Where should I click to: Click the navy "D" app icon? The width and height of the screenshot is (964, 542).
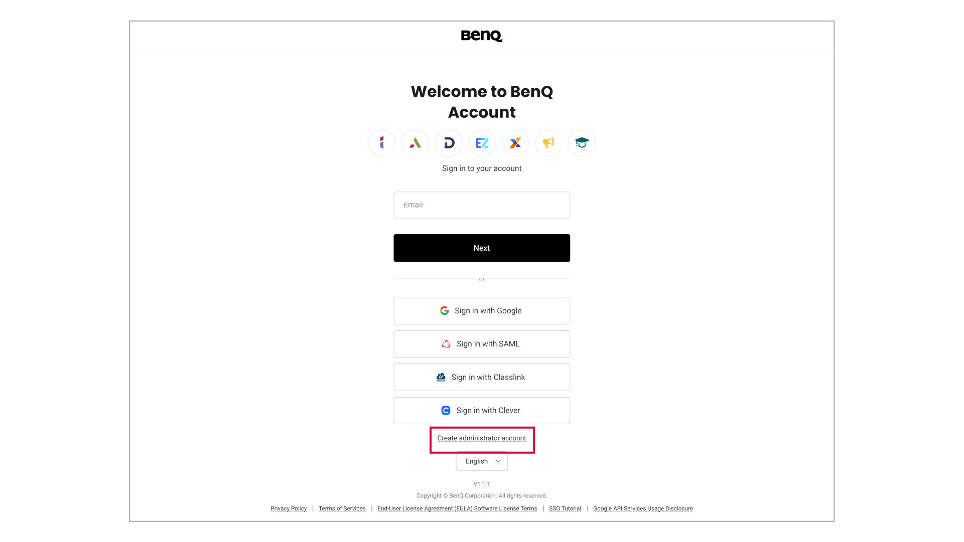449,143
